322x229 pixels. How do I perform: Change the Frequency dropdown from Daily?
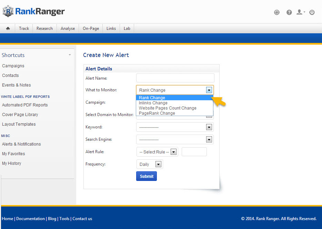[x=150, y=164]
